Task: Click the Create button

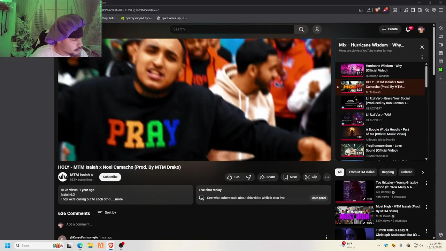Action: coord(390,29)
